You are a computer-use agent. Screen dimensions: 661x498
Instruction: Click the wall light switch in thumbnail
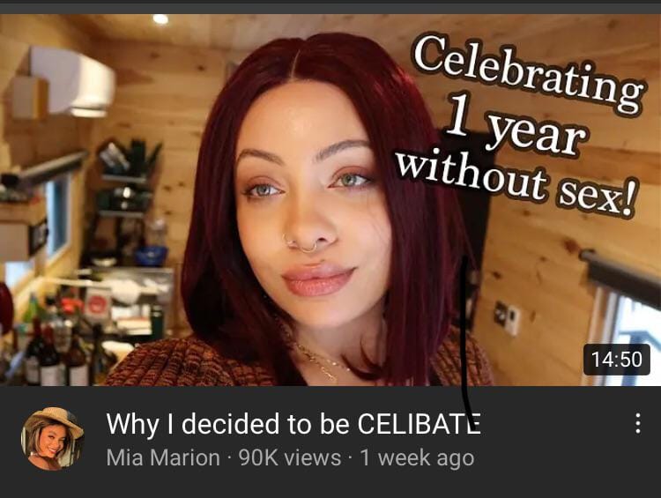[507, 316]
